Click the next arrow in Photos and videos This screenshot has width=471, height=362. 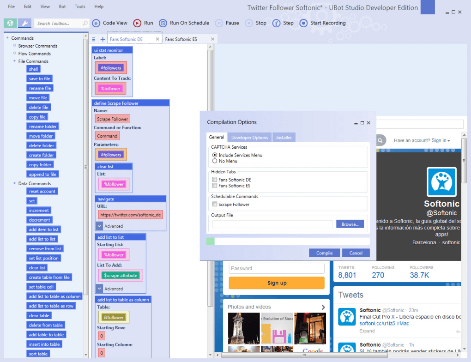[x=323, y=307]
